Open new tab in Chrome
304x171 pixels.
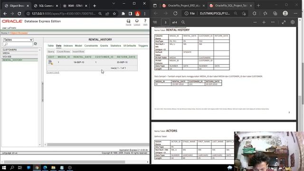point(95,6)
